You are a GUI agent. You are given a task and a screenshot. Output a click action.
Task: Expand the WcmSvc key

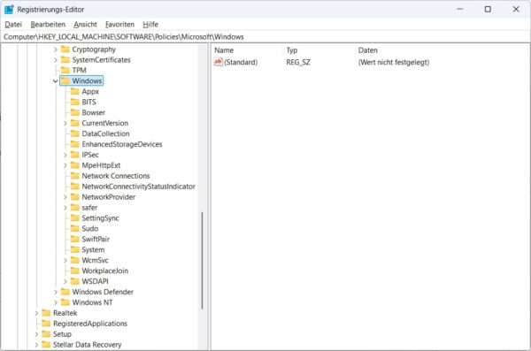(x=65, y=260)
